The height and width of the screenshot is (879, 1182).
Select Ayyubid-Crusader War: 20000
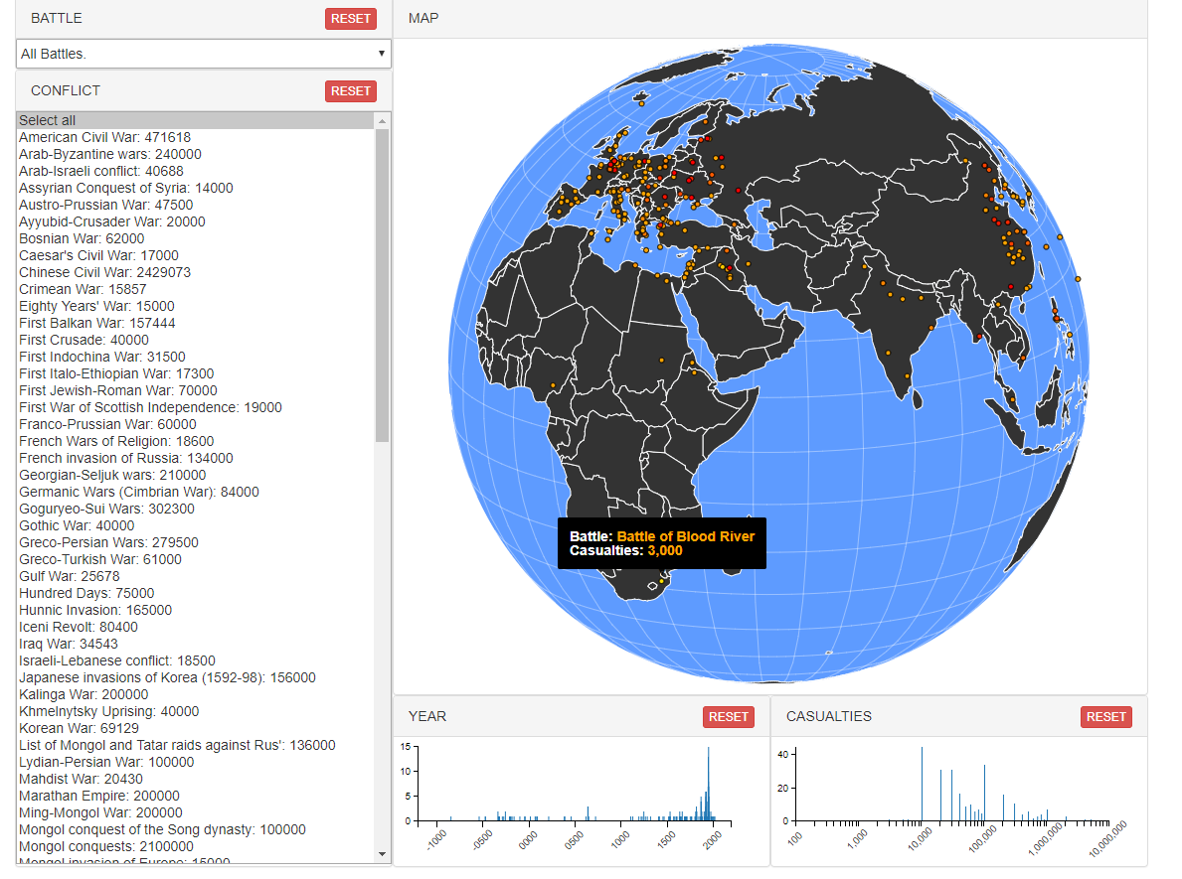195,221
